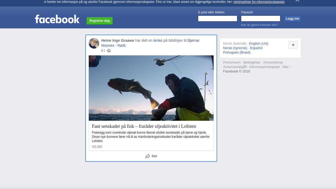Screen dimensions: 336x189
Task: Click the Registrer deg button
Action: coord(99,21)
